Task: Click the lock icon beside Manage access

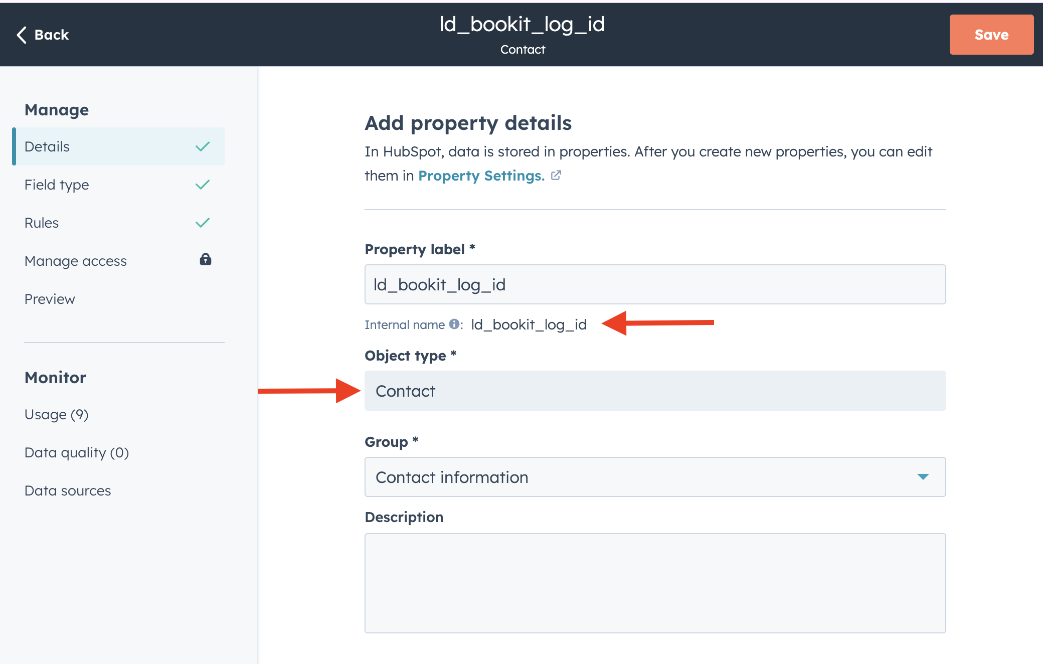Action: click(206, 260)
